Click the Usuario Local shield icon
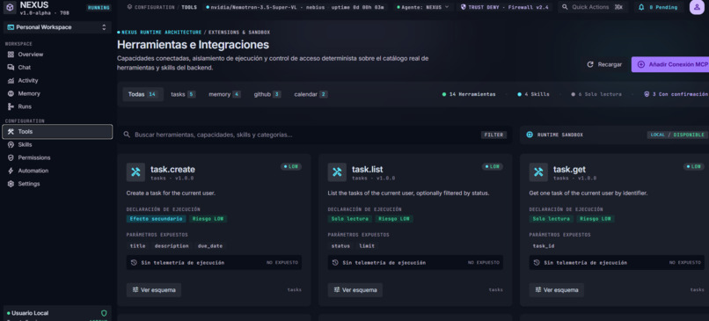The width and height of the screenshot is (709, 321). click(104, 313)
